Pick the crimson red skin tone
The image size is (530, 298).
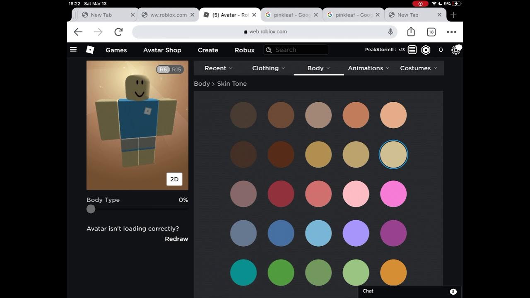[281, 194]
